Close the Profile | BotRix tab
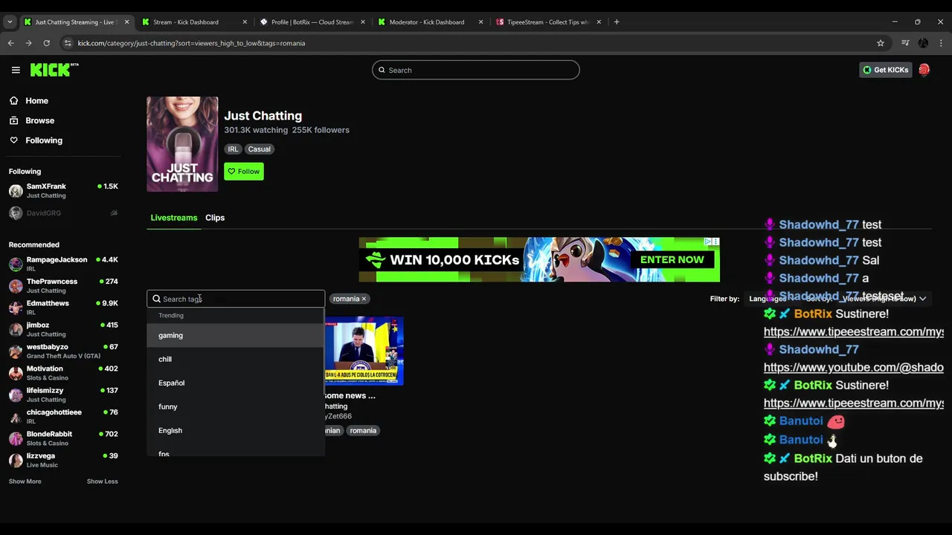 tap(363, 22)
